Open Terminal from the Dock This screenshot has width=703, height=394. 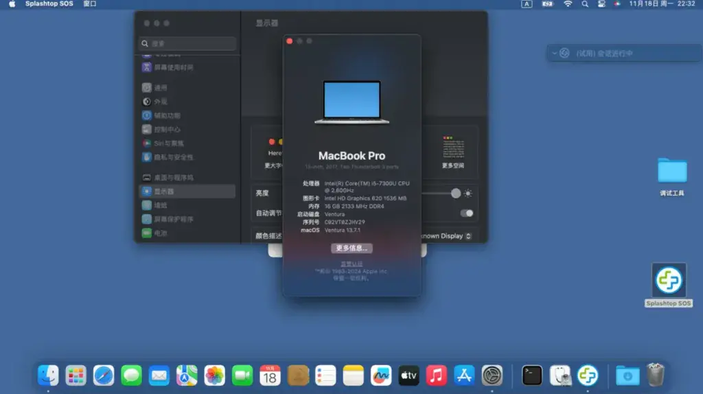tap(532, 375)
